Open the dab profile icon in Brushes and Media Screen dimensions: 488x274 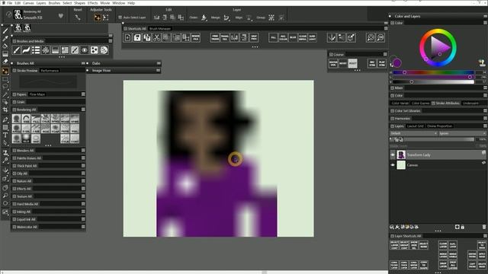point(46,50)
